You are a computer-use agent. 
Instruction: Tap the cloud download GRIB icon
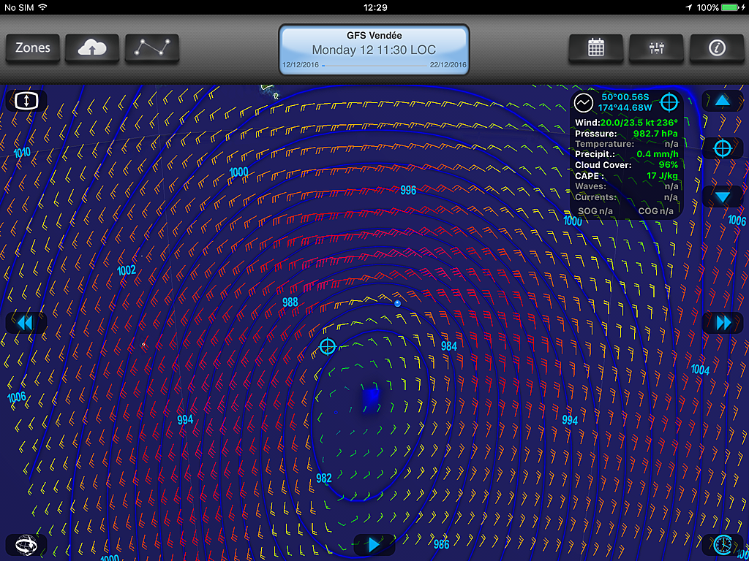(92, 48)
